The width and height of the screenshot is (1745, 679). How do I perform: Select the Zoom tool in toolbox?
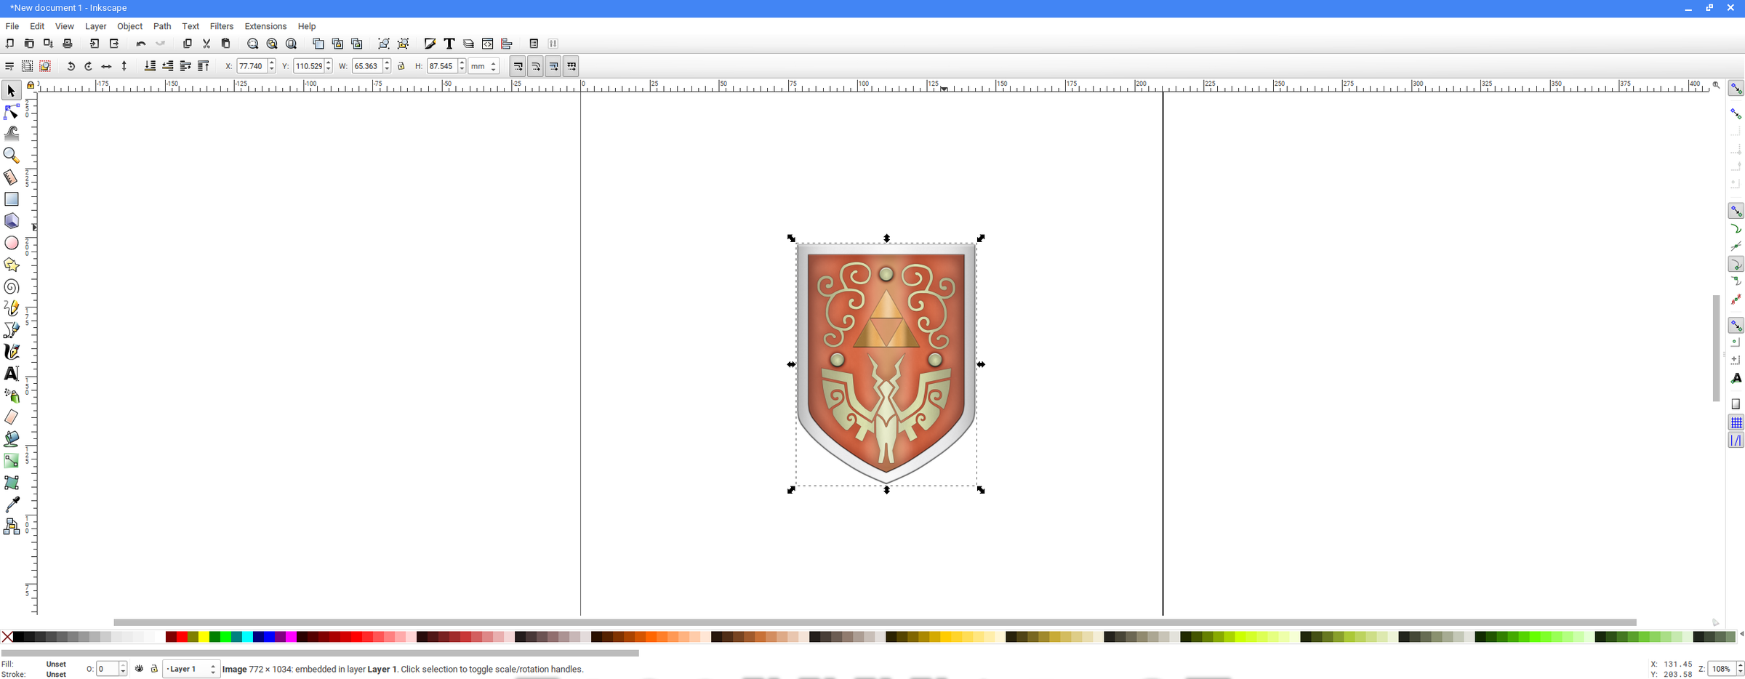[12, 156]
